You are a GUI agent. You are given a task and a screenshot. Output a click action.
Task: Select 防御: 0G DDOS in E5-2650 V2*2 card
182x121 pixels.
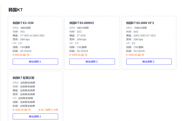136,51
